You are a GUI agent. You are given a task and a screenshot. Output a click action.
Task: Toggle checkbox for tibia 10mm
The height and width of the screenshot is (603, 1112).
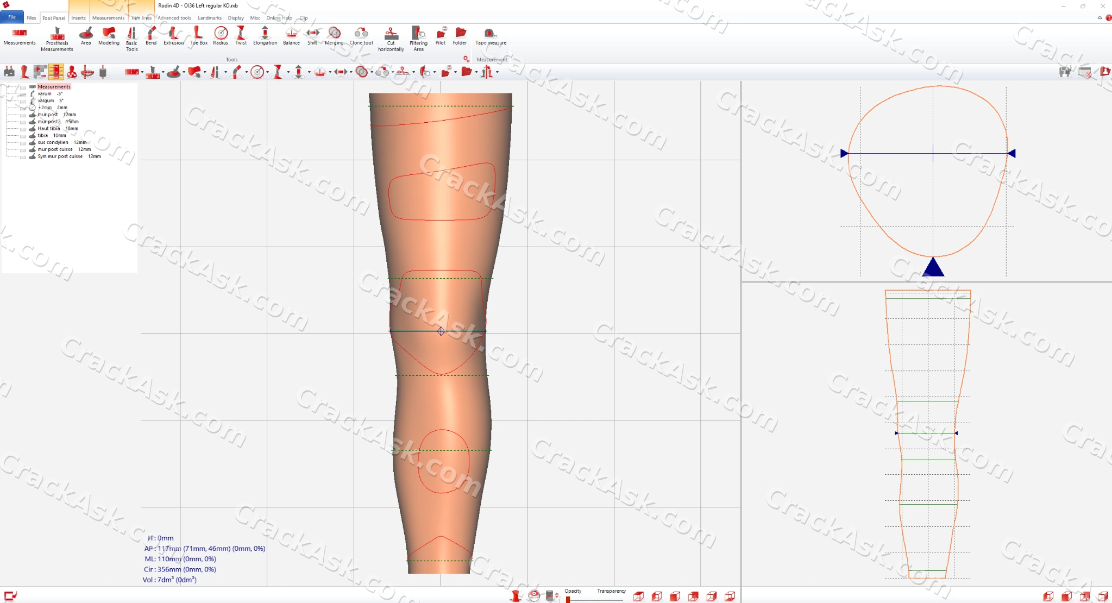pos(23,136)
